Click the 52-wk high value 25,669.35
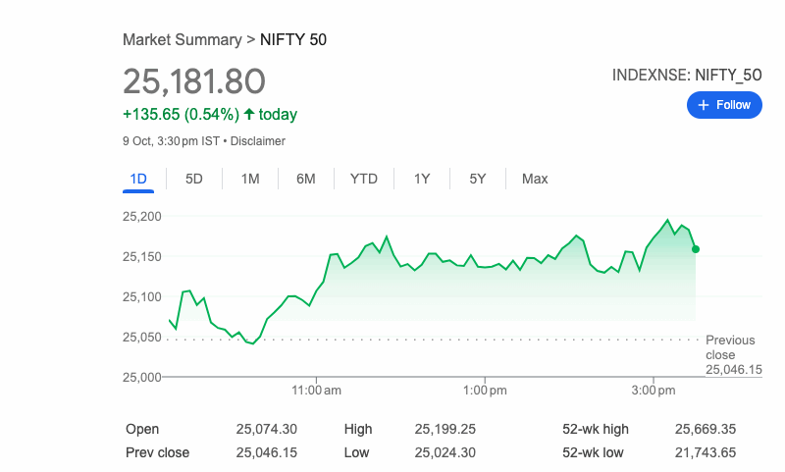This screenshot has width=785, height=472. tap(706, 429)
